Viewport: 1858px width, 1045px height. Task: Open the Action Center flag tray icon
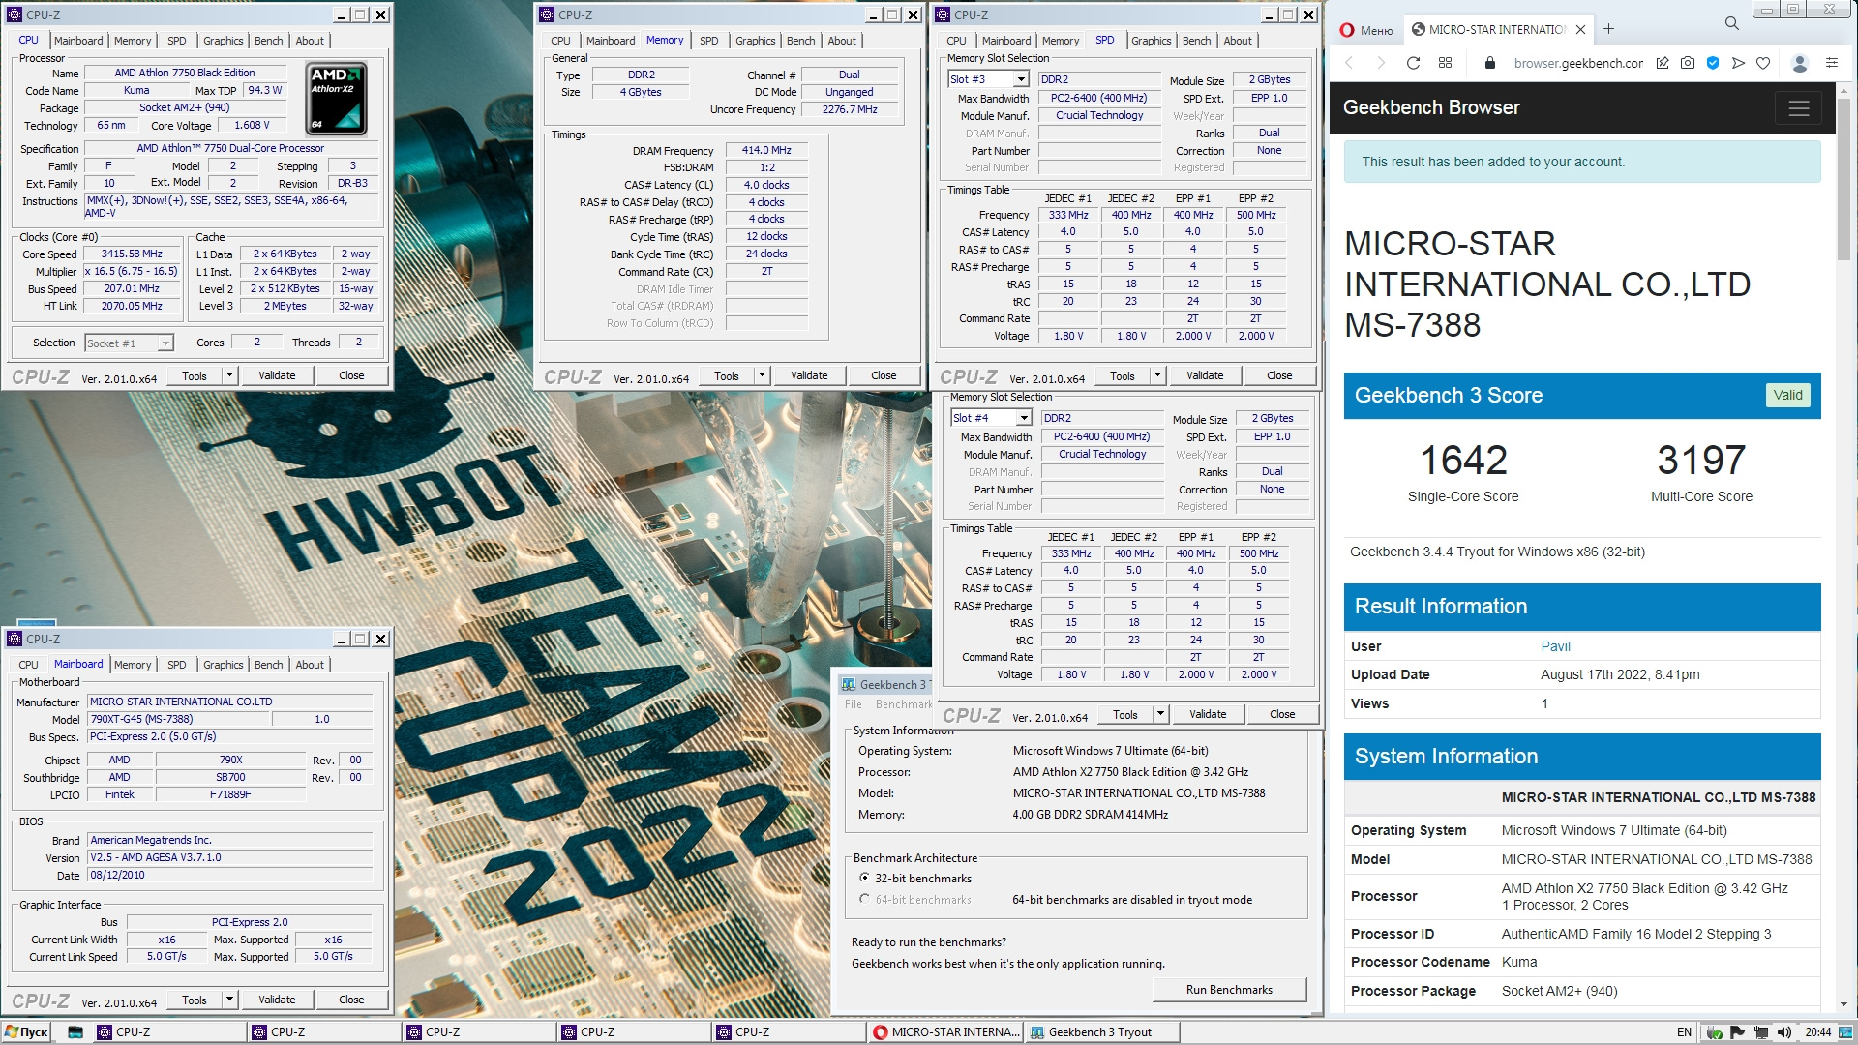(1737, 1032)
